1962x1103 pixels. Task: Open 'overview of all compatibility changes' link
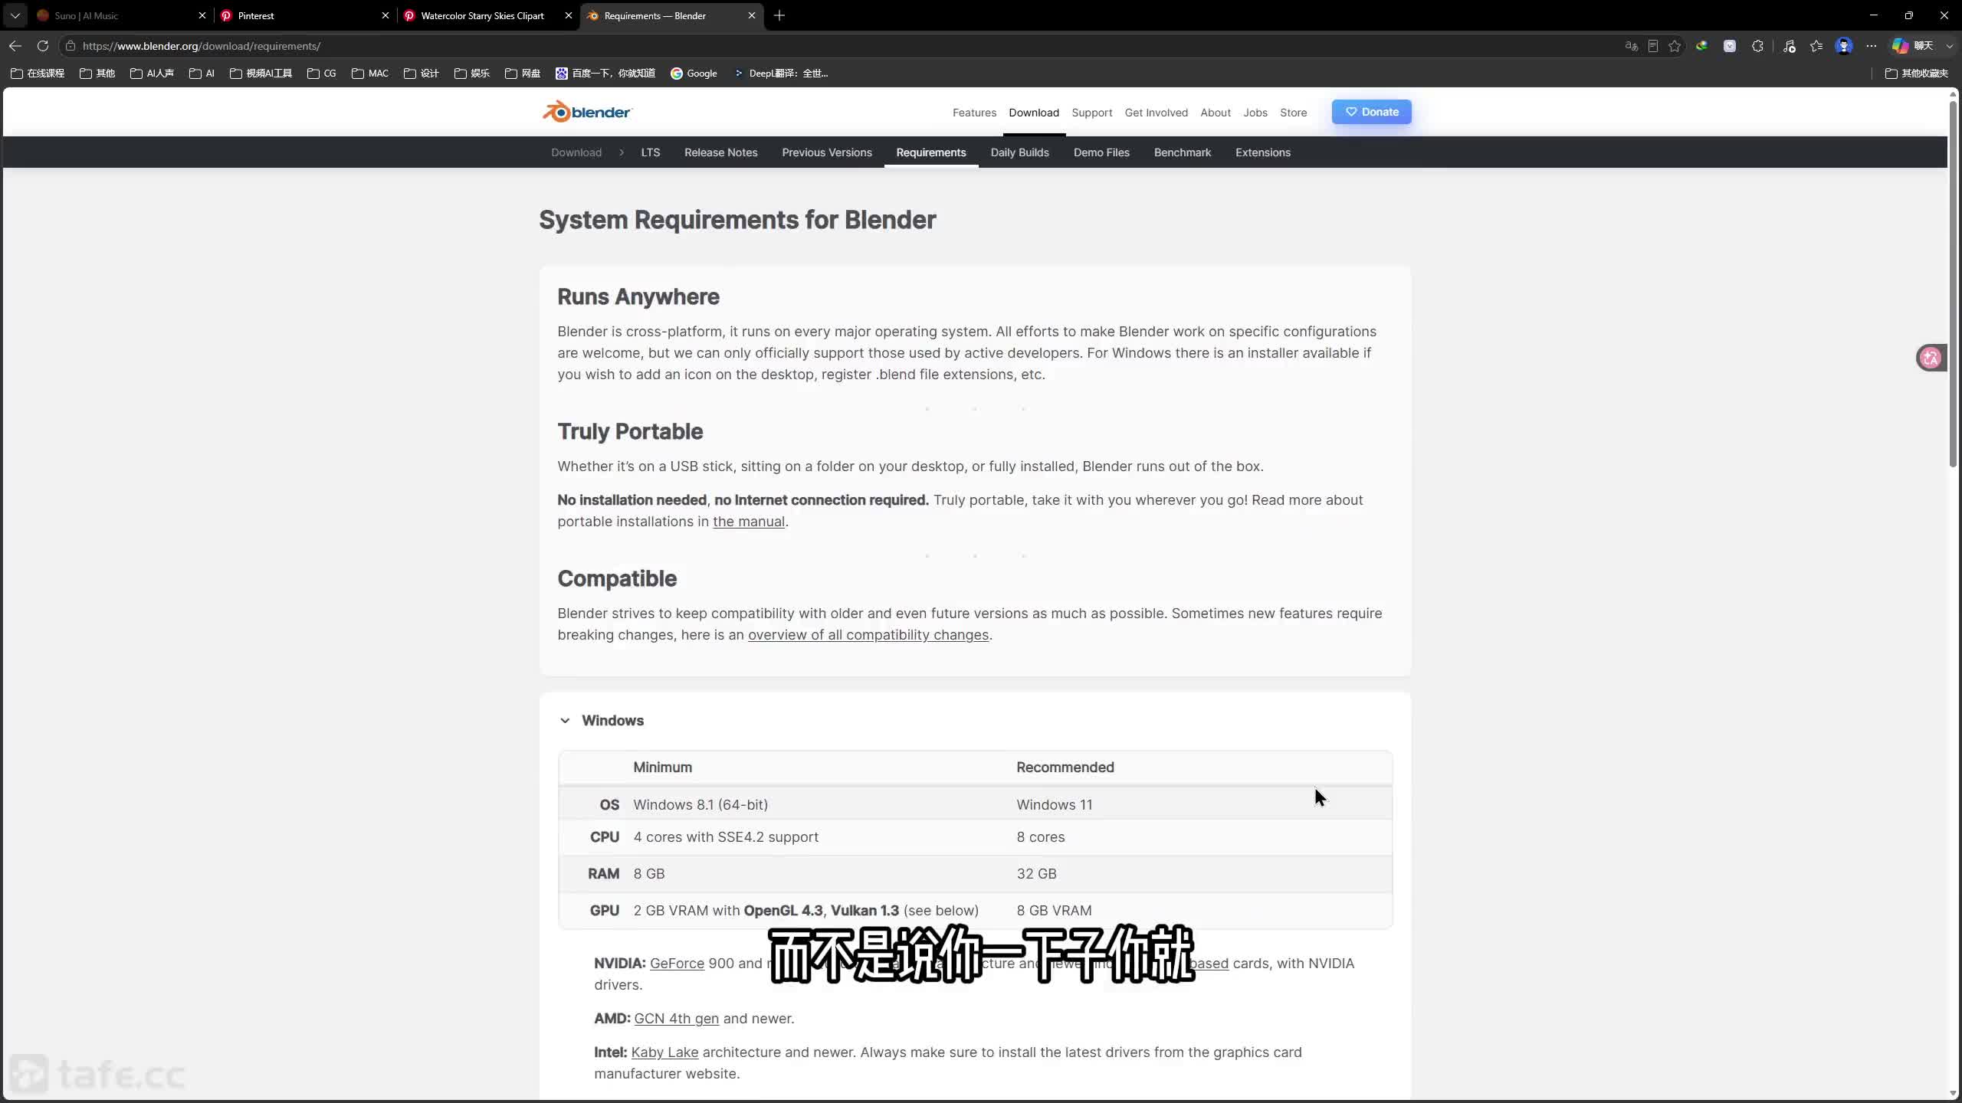click(x=868, y=635)
